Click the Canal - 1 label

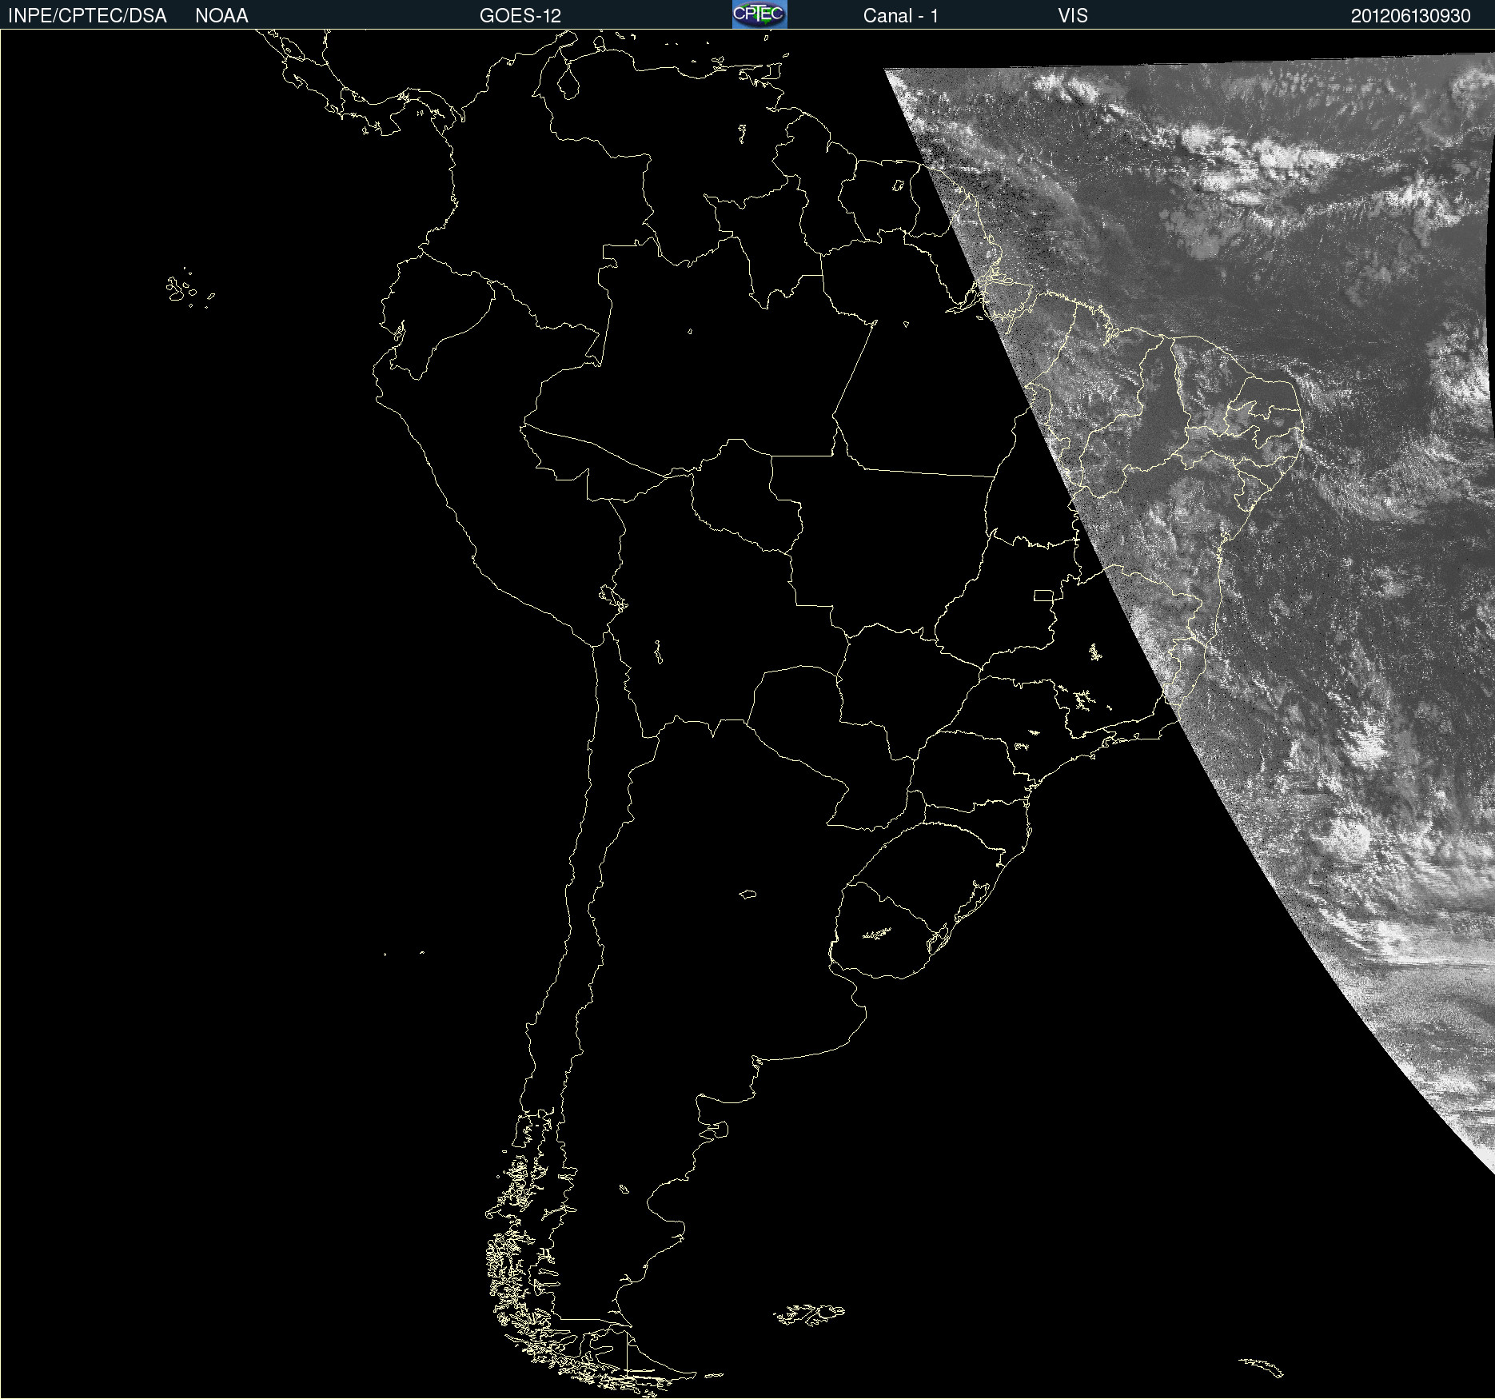pyautogui.click(x=900, y=16)
